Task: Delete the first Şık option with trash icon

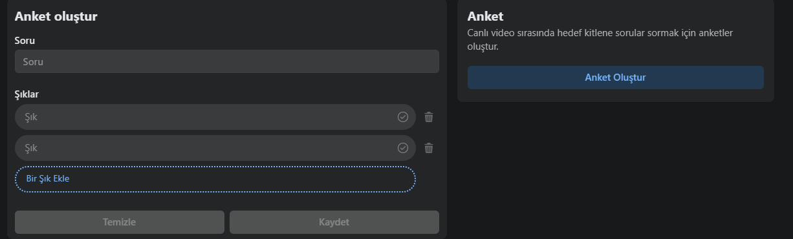Action: pos(429,117)
